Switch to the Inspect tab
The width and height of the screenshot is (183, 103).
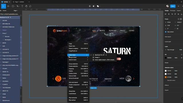point(178,11)
